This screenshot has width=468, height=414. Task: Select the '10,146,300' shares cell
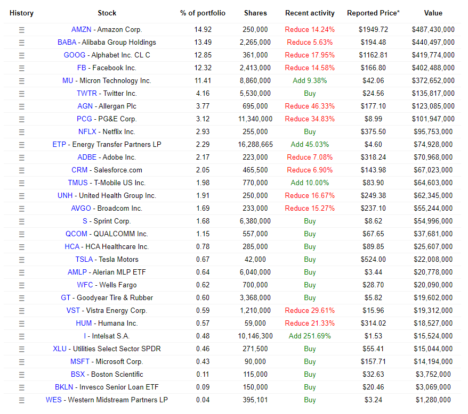click(x=255, y=336)
